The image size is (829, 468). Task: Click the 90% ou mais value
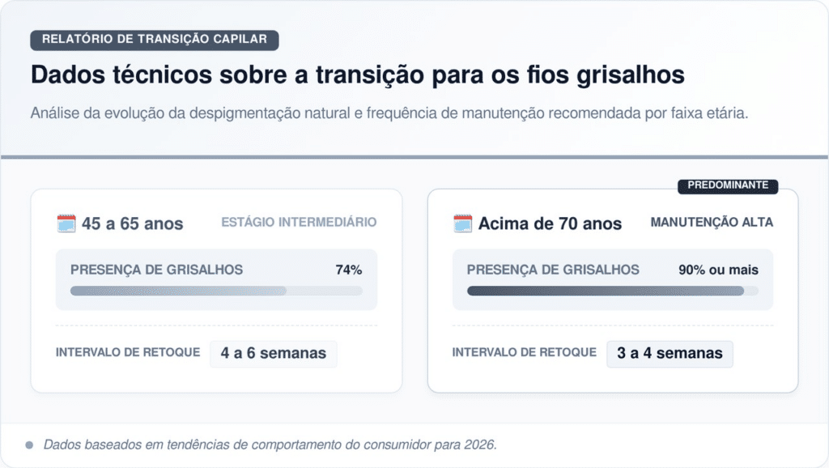pos(718,270)
